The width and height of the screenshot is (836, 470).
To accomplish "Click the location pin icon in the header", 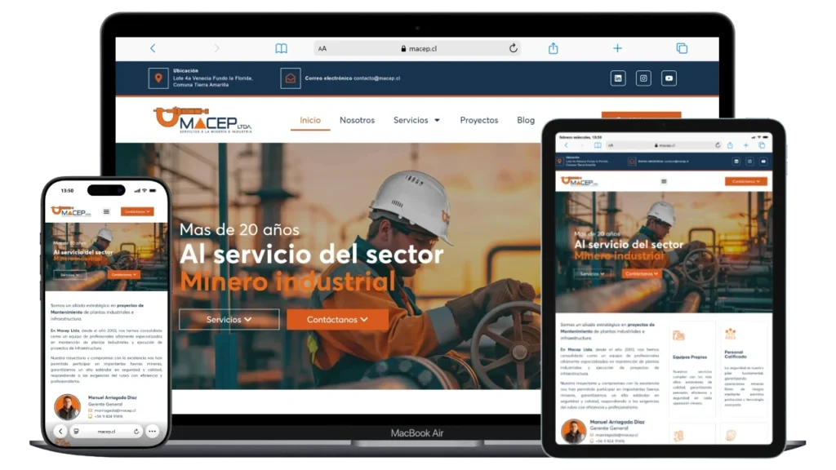I will pos(159,79).
